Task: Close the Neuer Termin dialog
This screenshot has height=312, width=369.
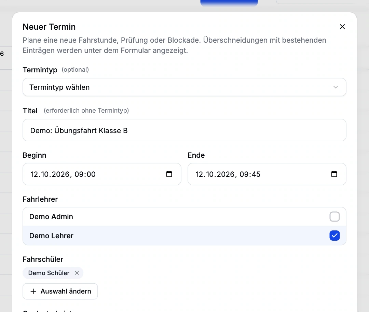Action: click(x=342, y=27)
